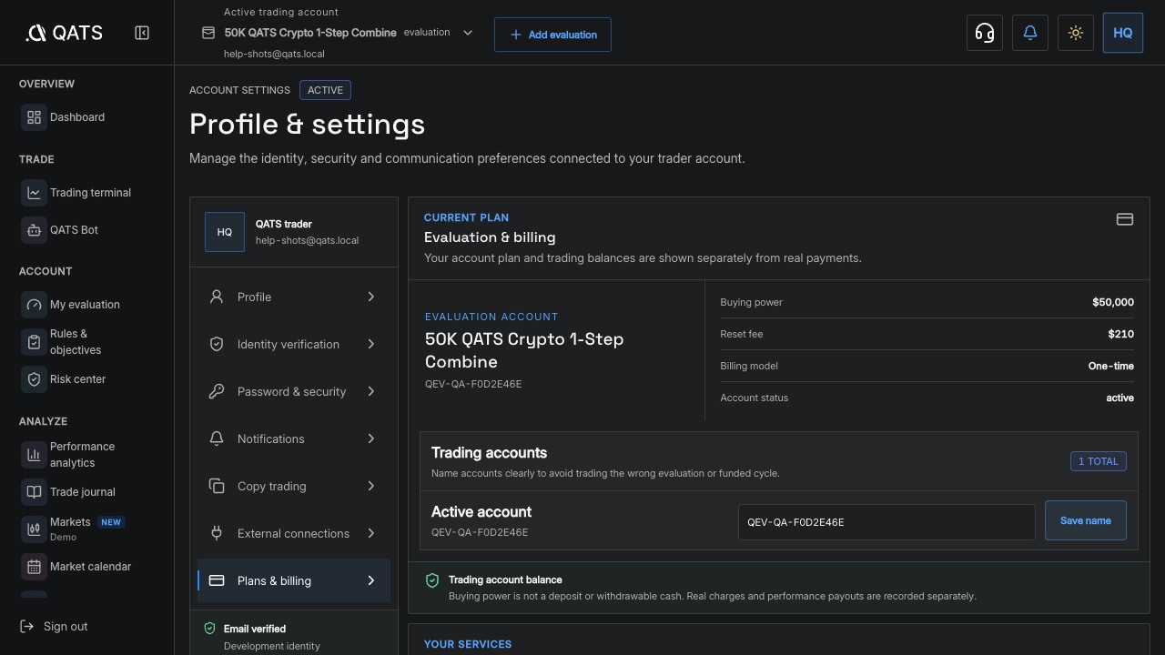Expand External connections chevron
Image resolution: width=1165 pixels, height=655 pixels.
pos(371,533)
